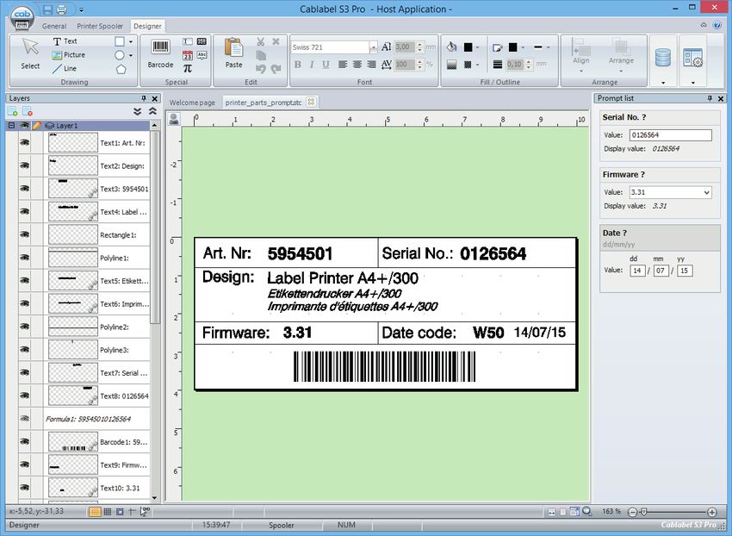Viewport: 732px width, 536px height.
Task: Hide the Polyline1 item
Action: (24, 258)
